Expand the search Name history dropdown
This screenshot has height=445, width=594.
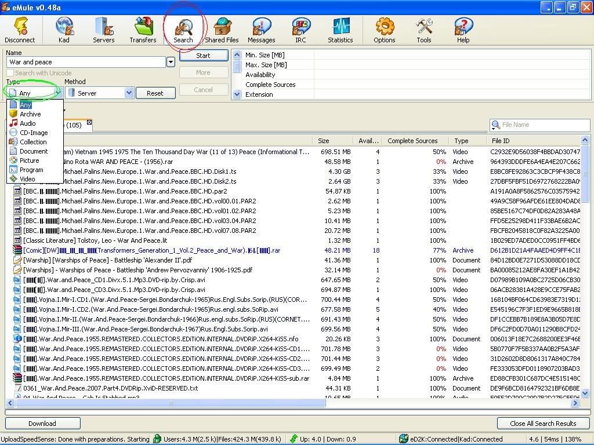pos(171,62)
